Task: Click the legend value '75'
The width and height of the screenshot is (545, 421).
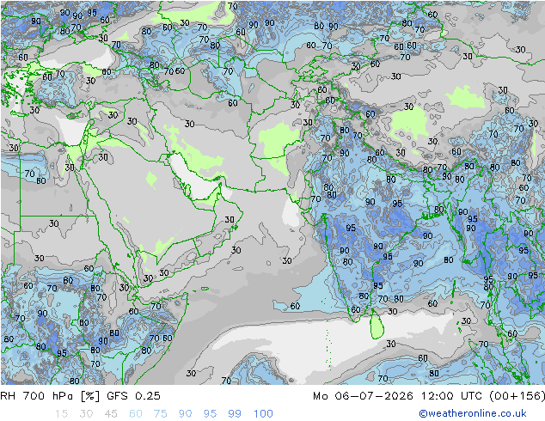Action: coord(160,414)
